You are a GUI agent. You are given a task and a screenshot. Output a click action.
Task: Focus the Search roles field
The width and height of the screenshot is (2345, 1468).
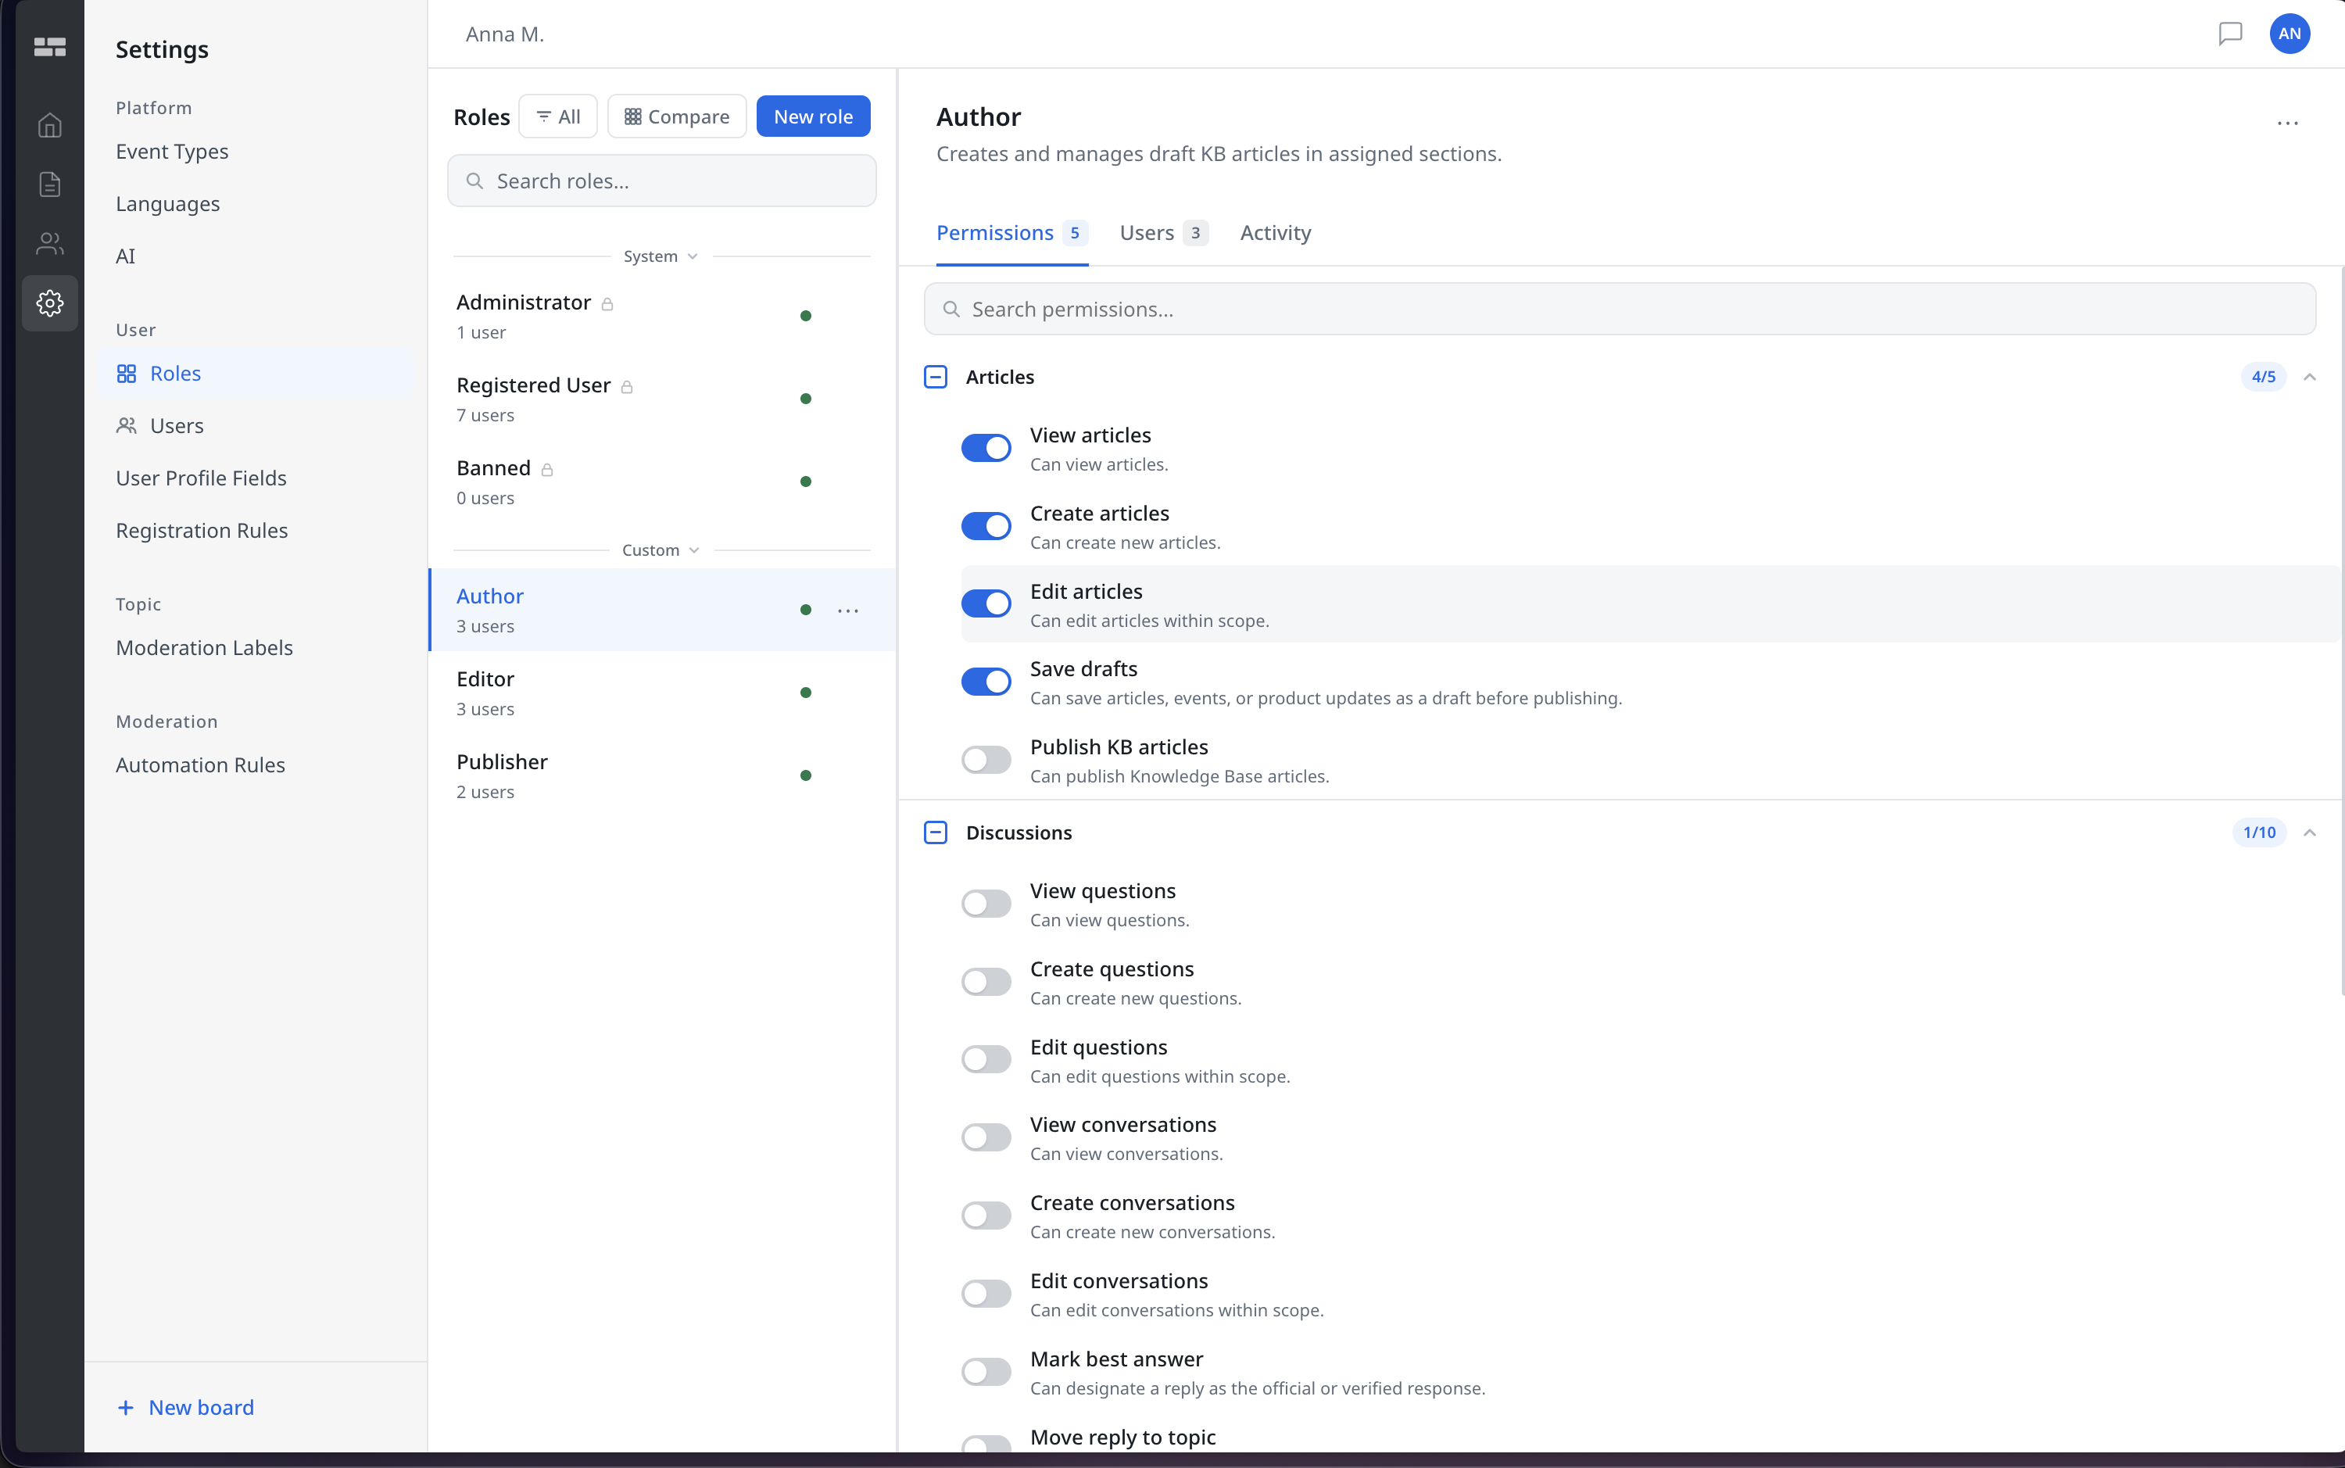pyautogui.click(x=662, y=181)
